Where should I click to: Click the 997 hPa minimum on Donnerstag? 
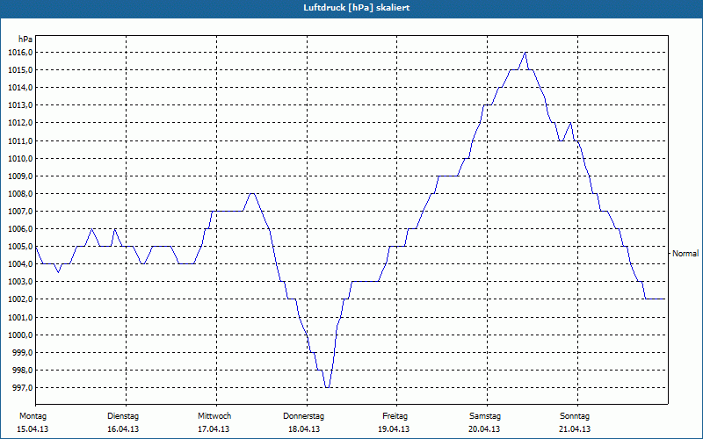327,387
